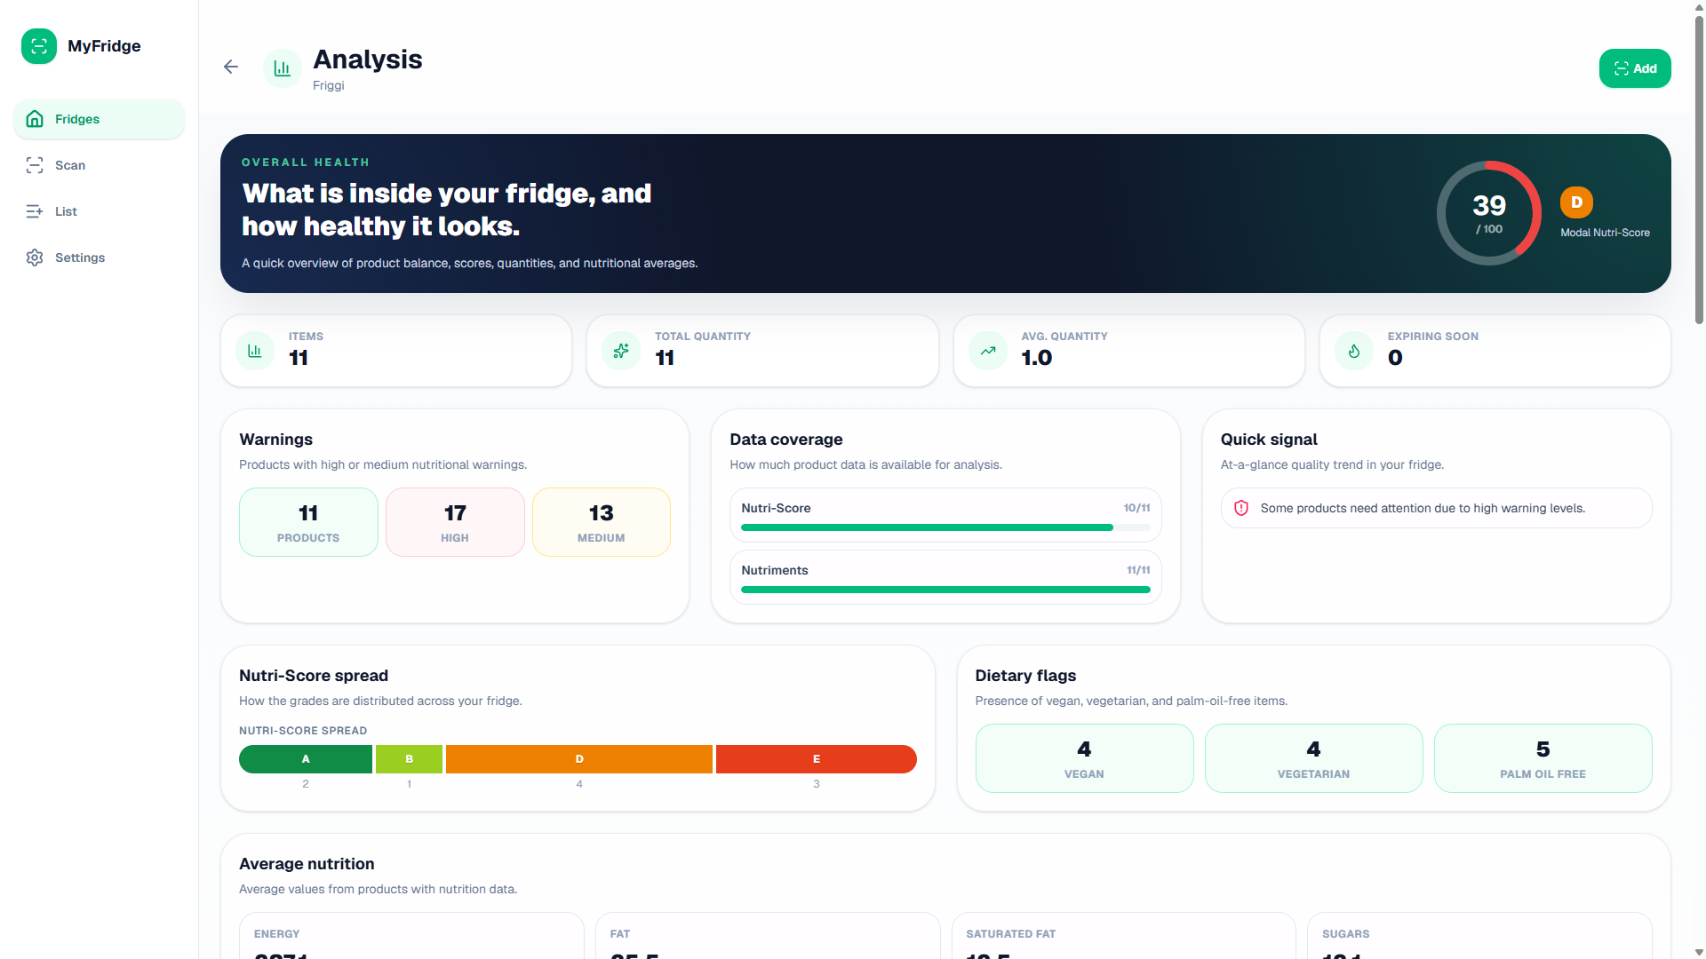The width and height of the screenshot is (1706, 959).
Task: Click the Analysis page title
Action: (x=368, y=59)
